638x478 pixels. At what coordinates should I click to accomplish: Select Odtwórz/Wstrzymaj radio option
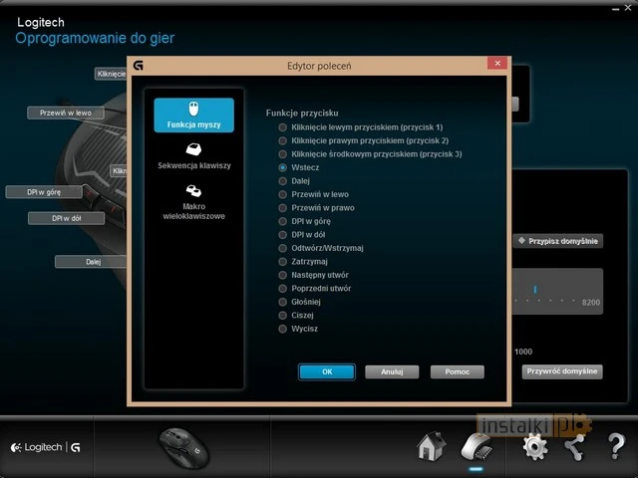point(282,248)
